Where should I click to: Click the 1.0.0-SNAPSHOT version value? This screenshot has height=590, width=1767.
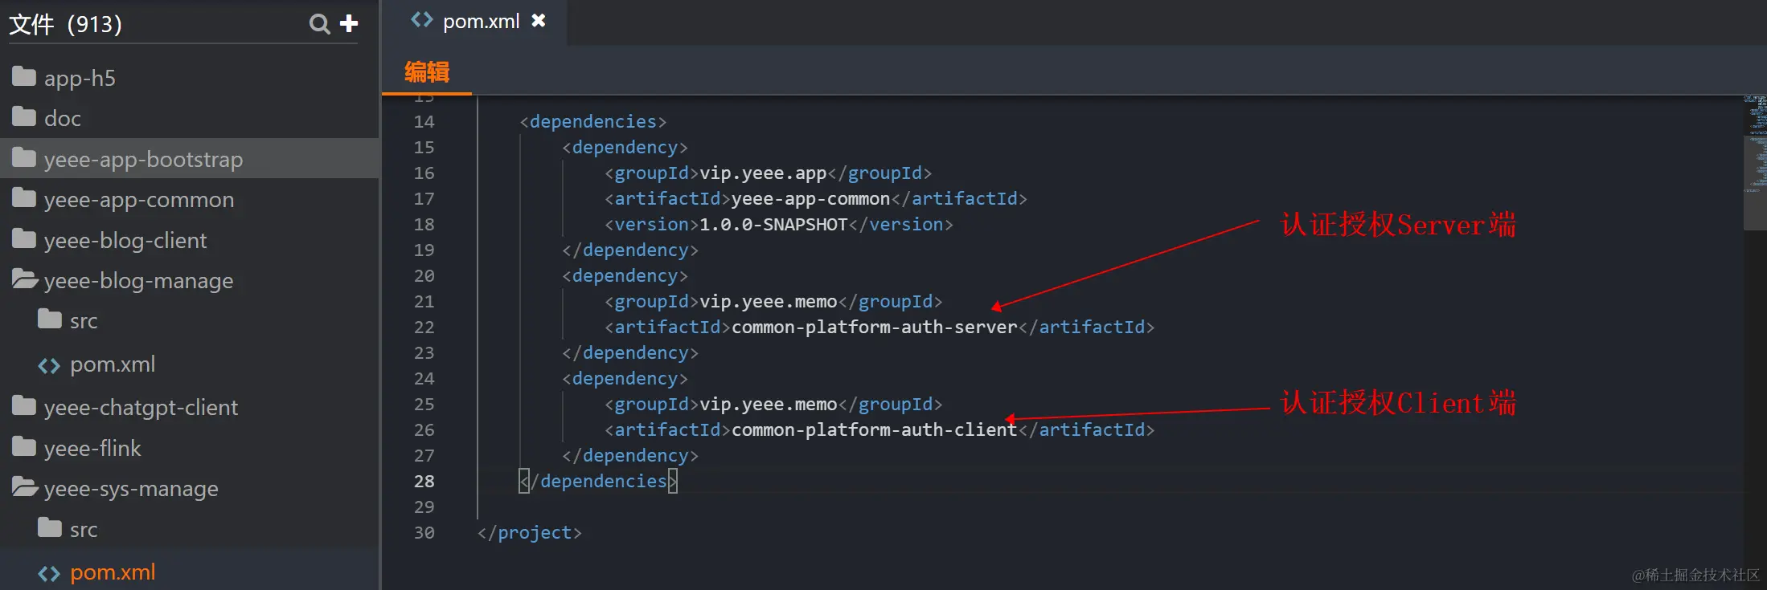coord(773,225)
